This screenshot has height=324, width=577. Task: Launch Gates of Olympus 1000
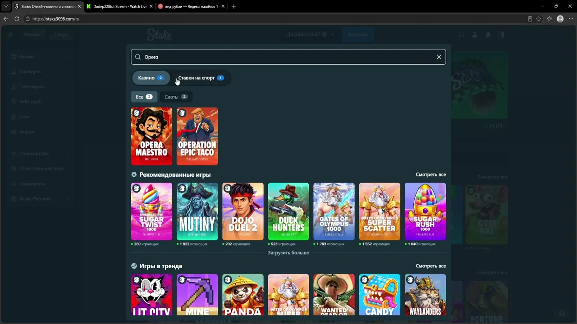[334, 211]
